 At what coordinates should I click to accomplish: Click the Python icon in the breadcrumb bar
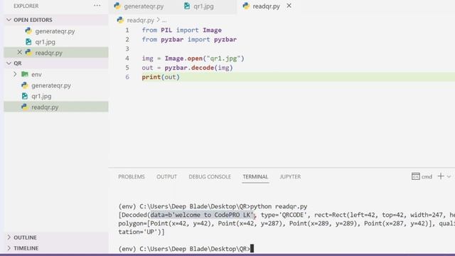120,20
